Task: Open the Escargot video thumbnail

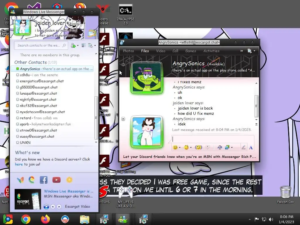Action: click(x=28, y=199)
